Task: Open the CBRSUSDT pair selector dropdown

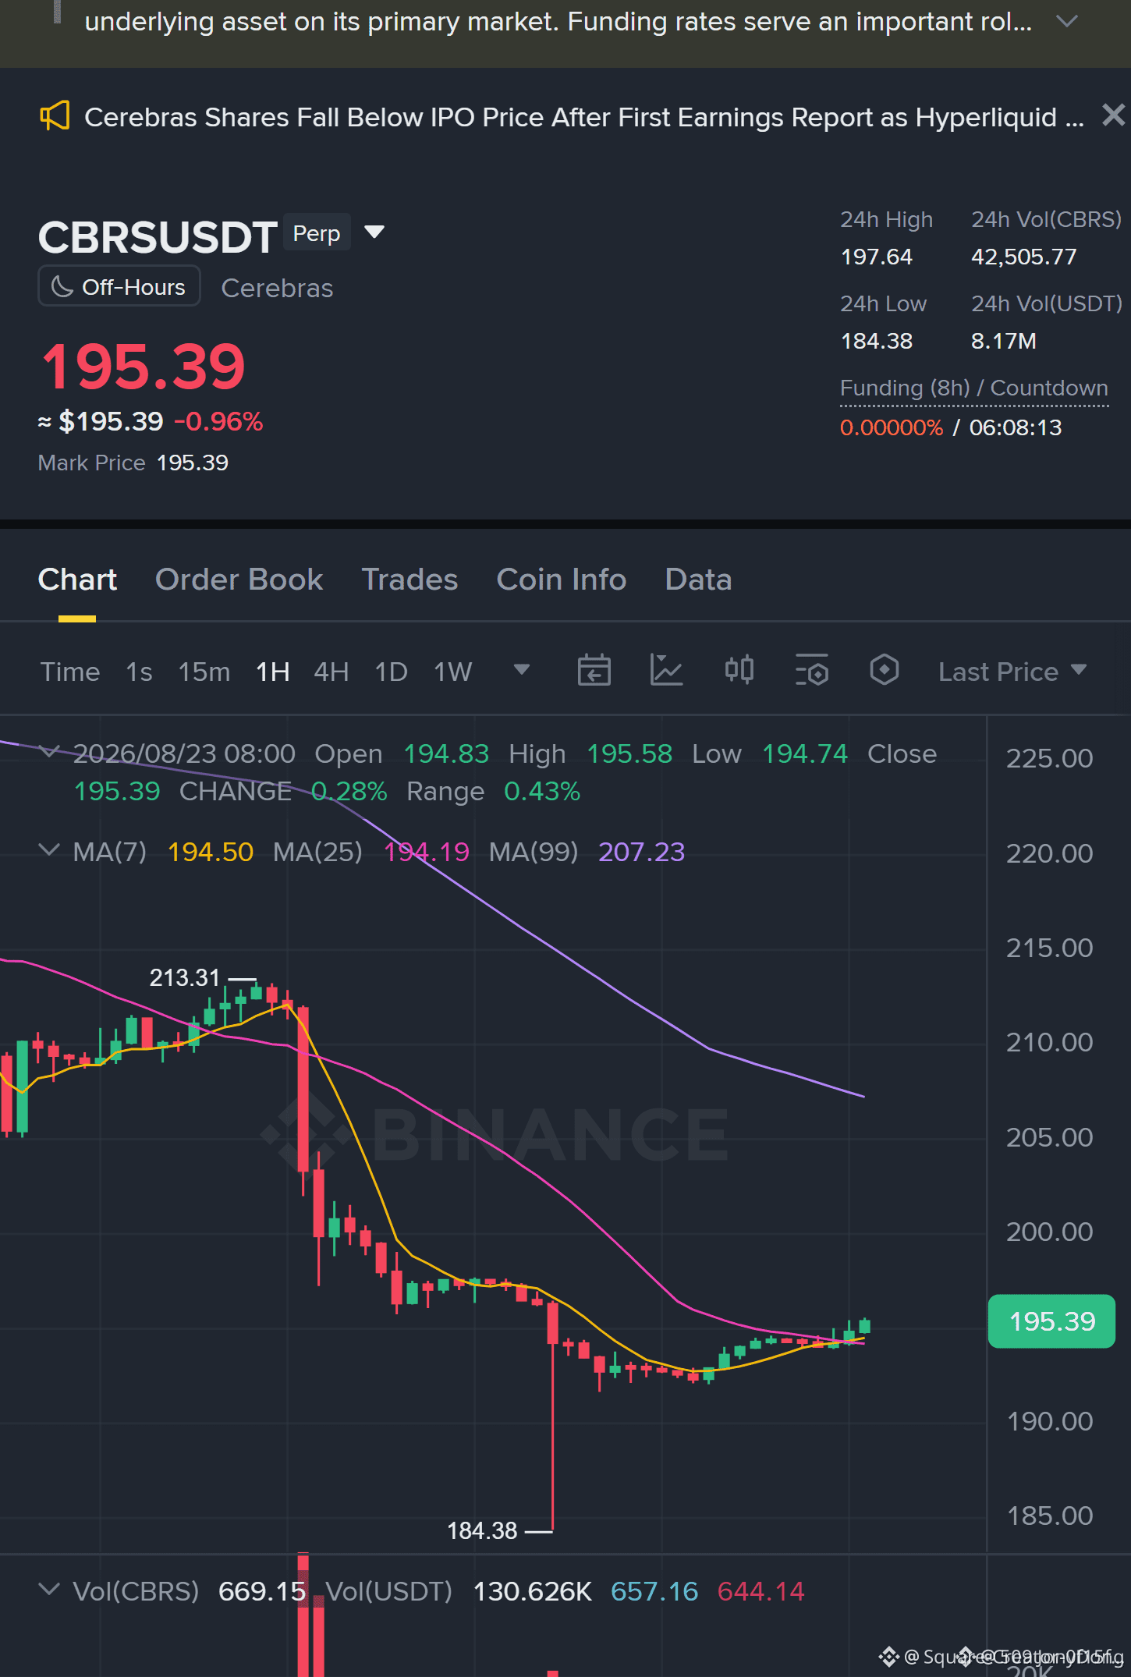Action: pyautogui.click(x=374, y=232)
